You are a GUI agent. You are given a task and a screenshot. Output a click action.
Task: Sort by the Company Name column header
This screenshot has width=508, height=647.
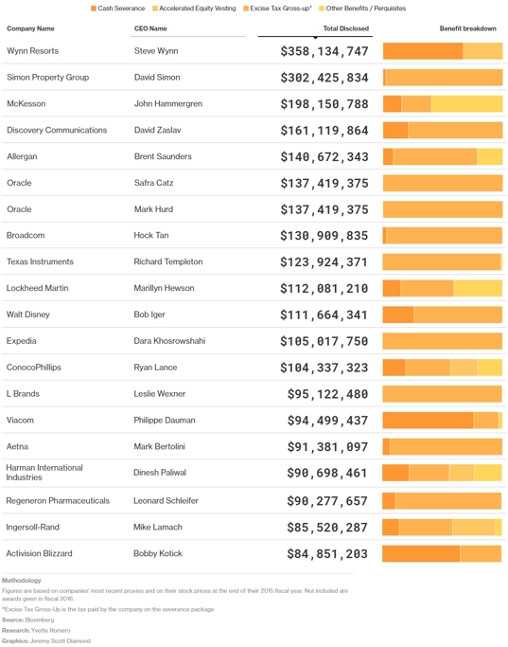point(30,28)
